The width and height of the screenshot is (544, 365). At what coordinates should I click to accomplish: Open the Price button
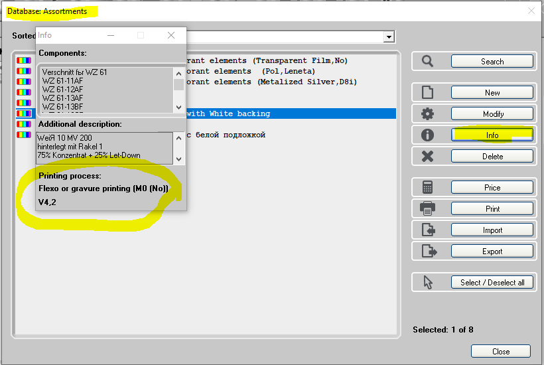coord(492,187)
